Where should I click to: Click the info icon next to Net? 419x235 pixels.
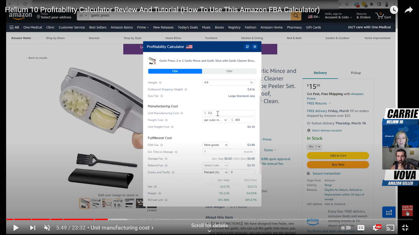coord(156,187)
